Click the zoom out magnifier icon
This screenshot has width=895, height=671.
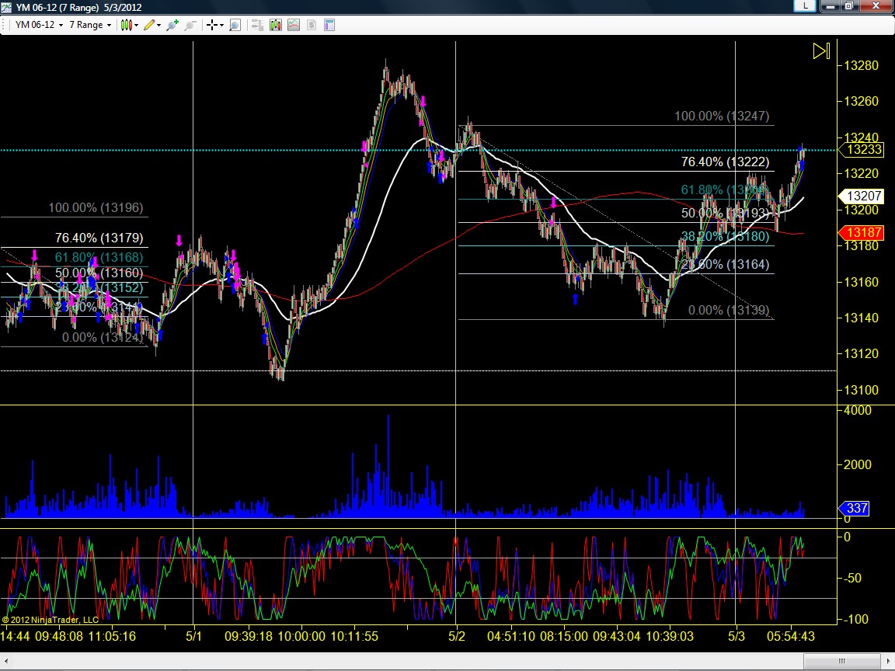pos(190,25)
